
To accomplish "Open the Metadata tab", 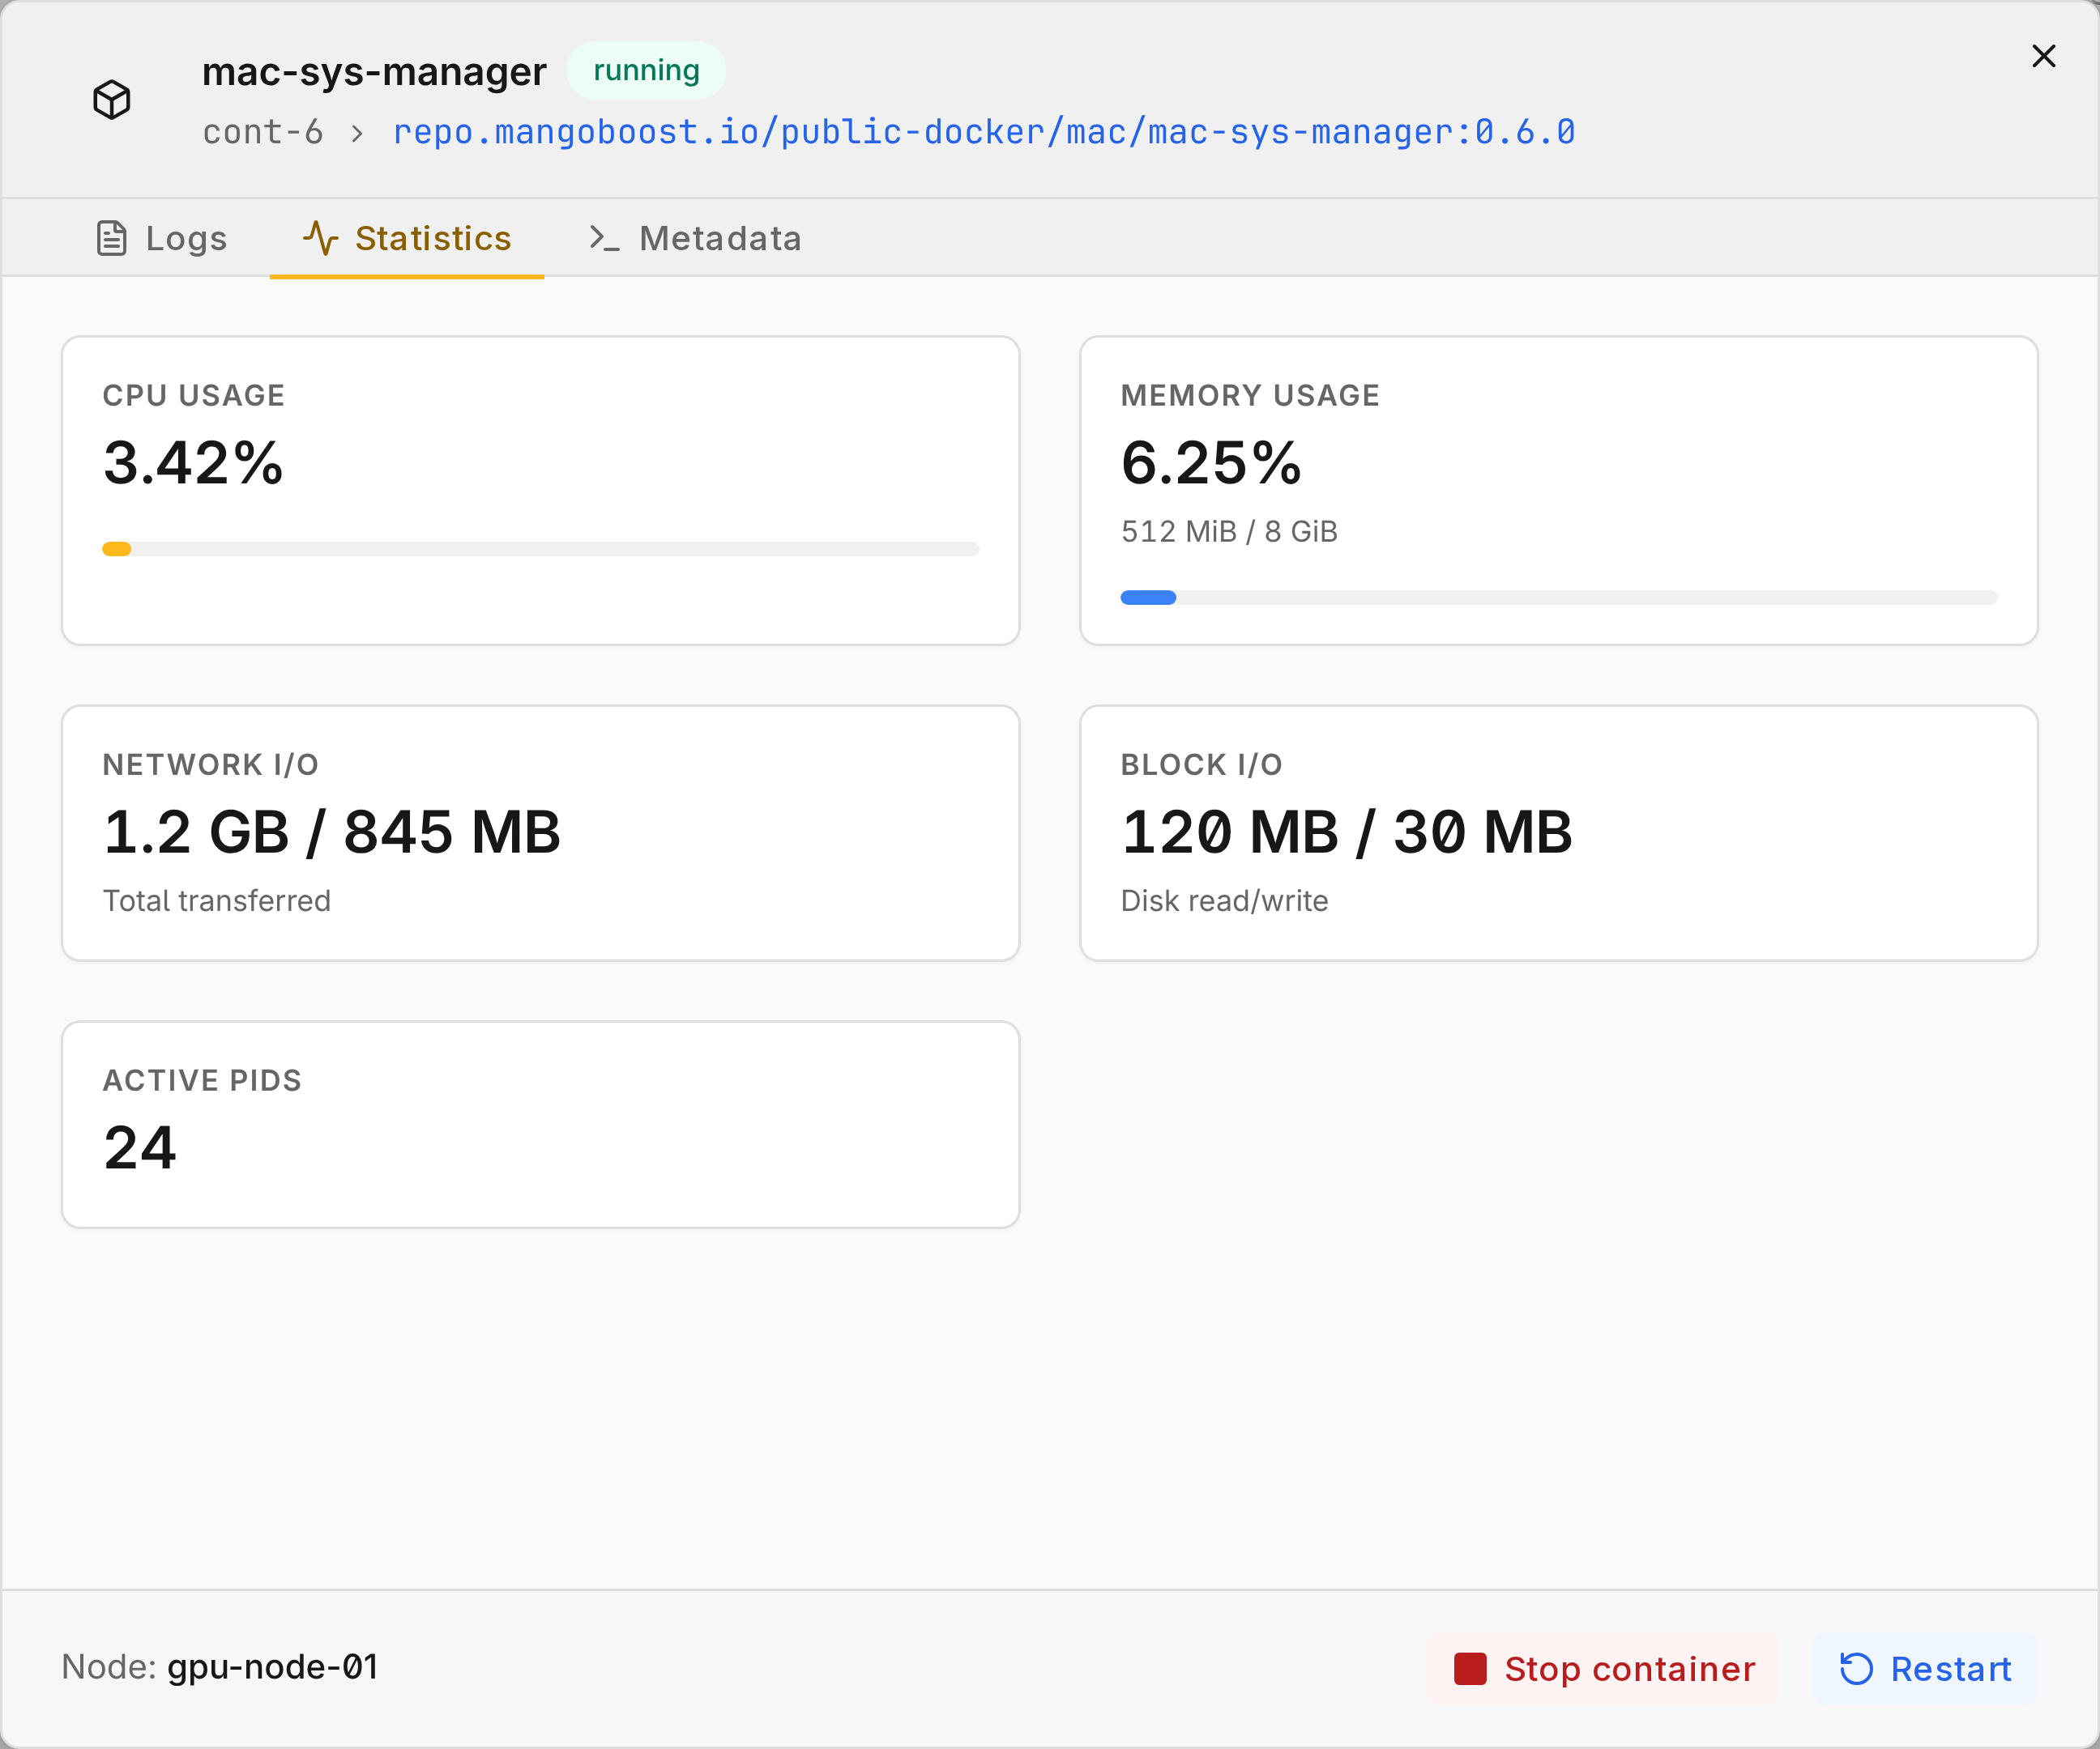I will click(x=695, y=238).
